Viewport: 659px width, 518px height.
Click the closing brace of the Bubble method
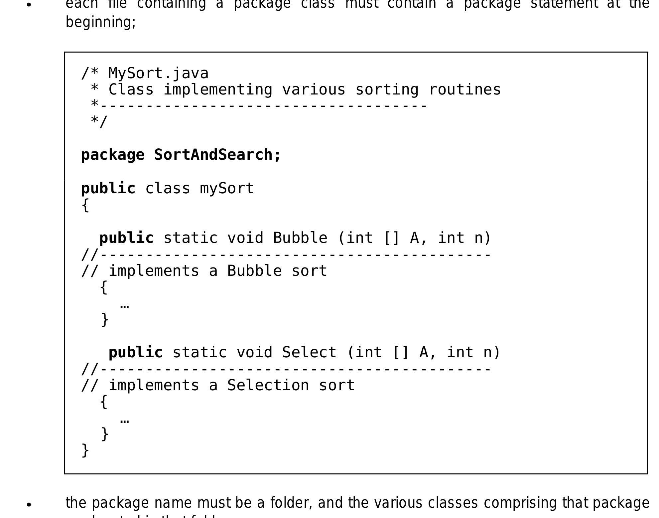pos(104,320)
